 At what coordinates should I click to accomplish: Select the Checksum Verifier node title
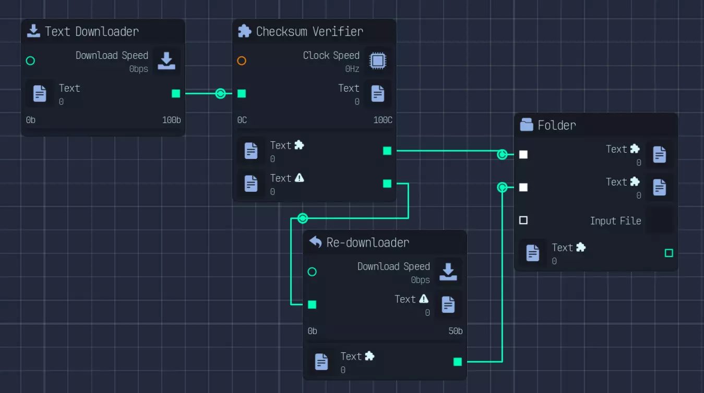pyautogui.click(x=309, y=31)
